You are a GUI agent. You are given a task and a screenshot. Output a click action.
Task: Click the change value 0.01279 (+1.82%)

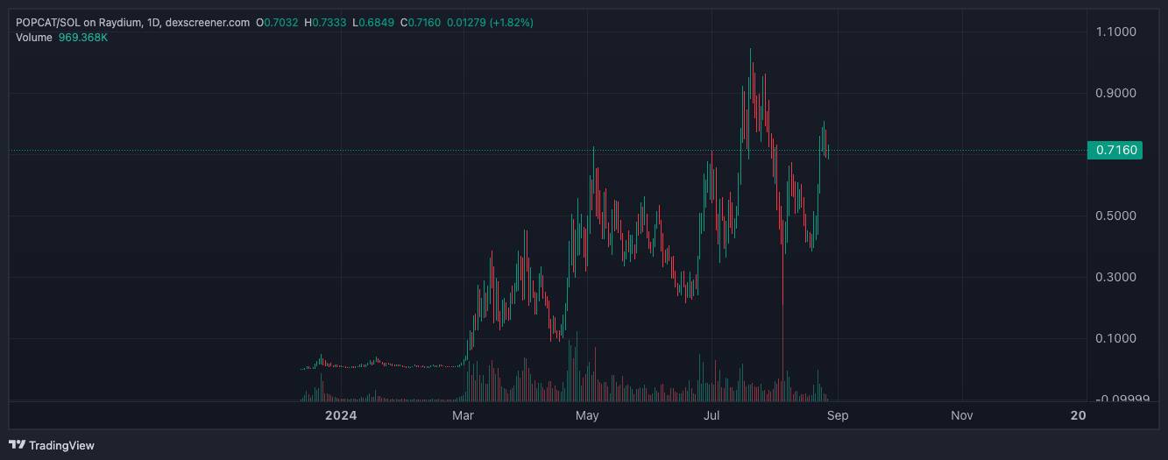pos(491,23)
